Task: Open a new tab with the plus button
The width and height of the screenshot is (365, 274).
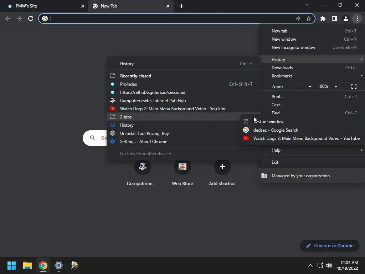Action: (x=181, y=6)
